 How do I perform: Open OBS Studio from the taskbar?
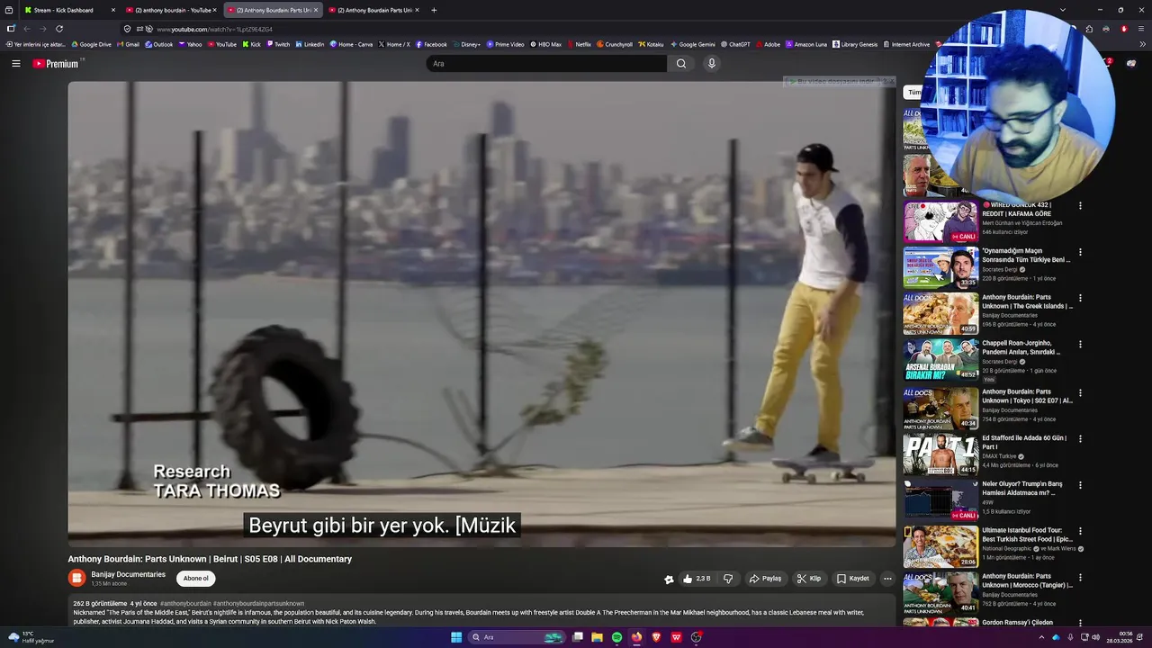pyautogui.click(x=696, y=637)
